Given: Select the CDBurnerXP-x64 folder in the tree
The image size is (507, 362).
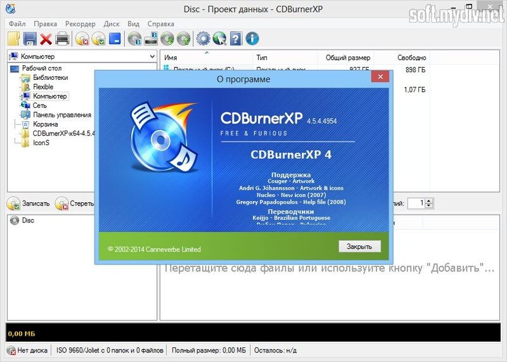Looking at the screenshot, I should tap(63, 134).
